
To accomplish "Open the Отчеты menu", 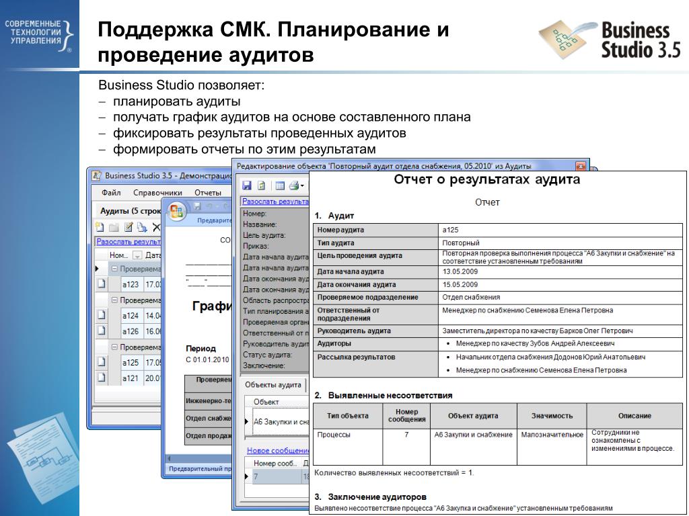I will pos(208,193).
